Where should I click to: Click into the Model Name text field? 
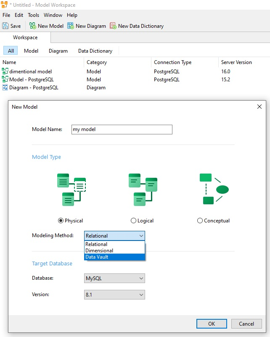point(122,129)
